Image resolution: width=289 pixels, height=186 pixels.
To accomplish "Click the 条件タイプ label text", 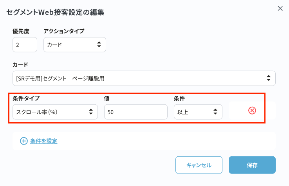I will pos(26,98).
